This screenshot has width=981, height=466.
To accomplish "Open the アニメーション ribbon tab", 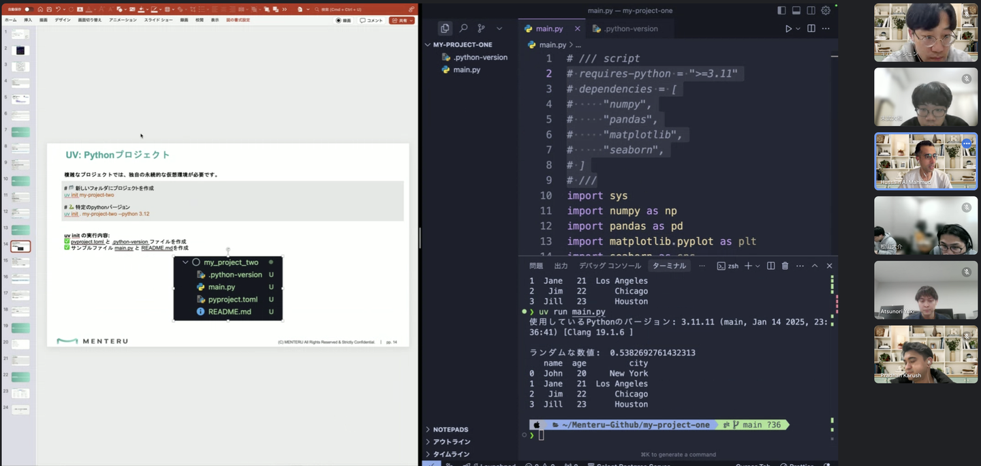I will 122,20.
